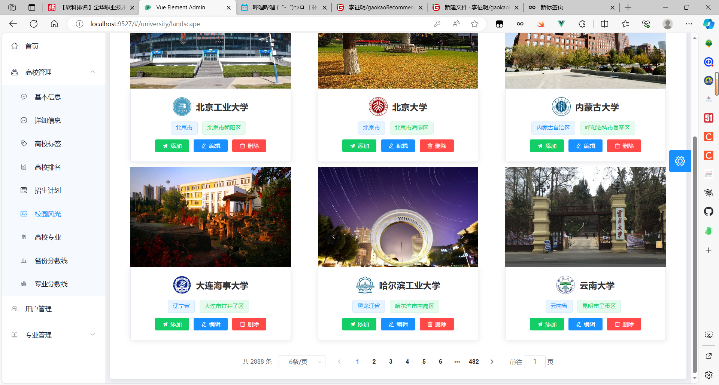Open the 云南大学 gate photo
The width and height of the screenshot is (719, 385).
click(x=585, y=217)
